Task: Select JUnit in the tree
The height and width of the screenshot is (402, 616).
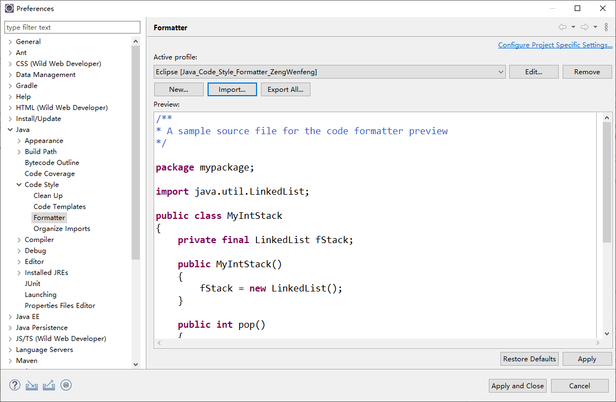Action: coord(32,283)
